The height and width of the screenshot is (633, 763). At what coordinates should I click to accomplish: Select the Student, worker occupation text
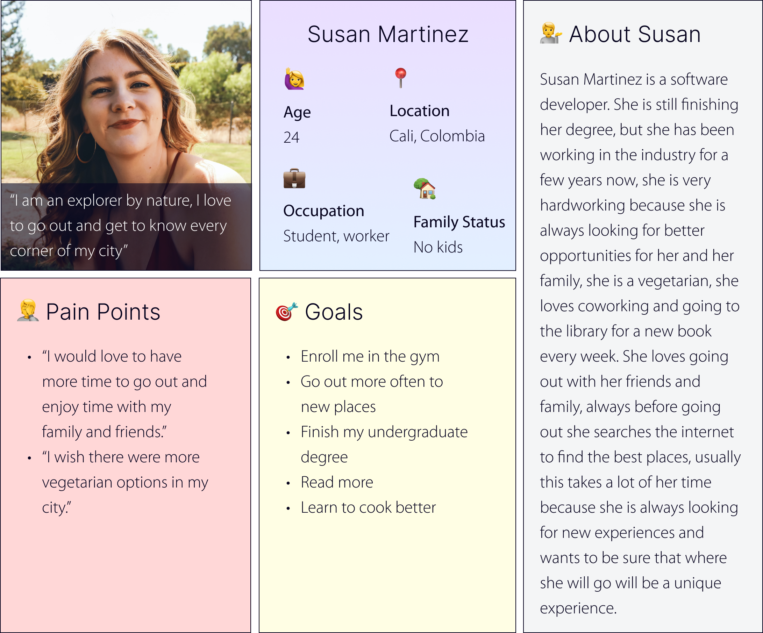[336, 236]
